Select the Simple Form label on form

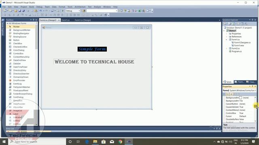tap(92, 49)
